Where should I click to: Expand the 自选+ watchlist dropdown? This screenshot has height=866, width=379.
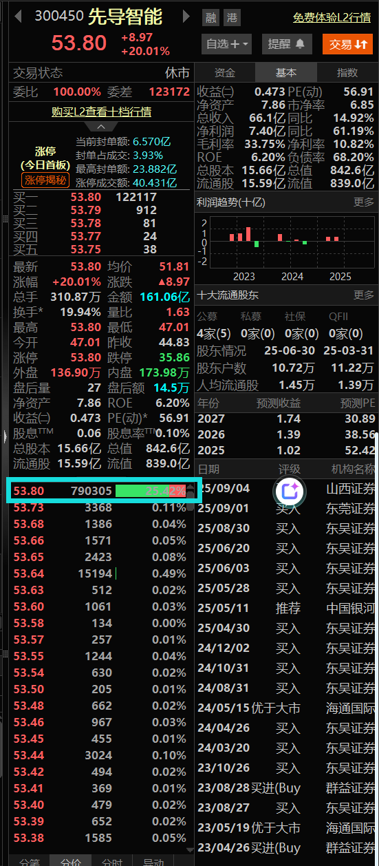click(x=226, y=44)
